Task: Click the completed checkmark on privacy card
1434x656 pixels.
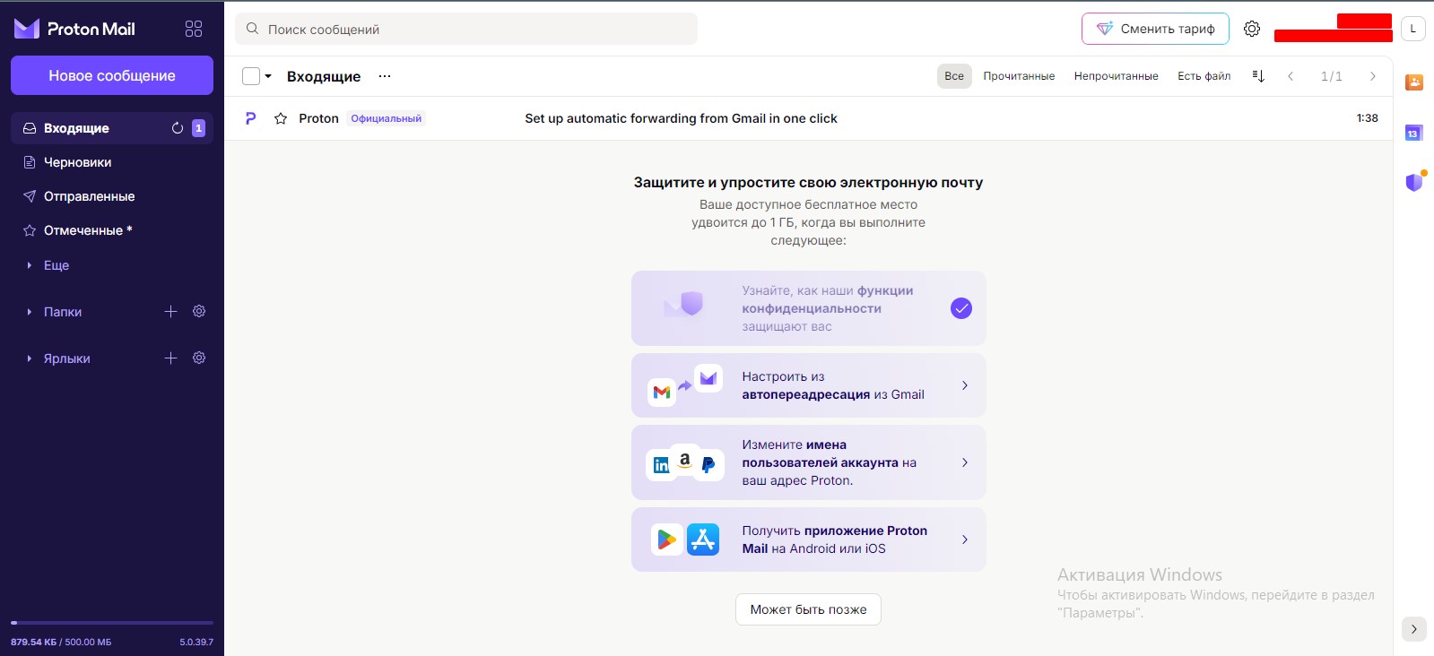Action: pos(961,308)
